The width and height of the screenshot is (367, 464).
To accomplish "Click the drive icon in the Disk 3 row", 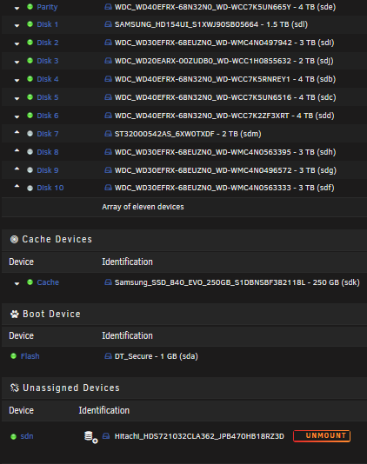I will 108,61.
